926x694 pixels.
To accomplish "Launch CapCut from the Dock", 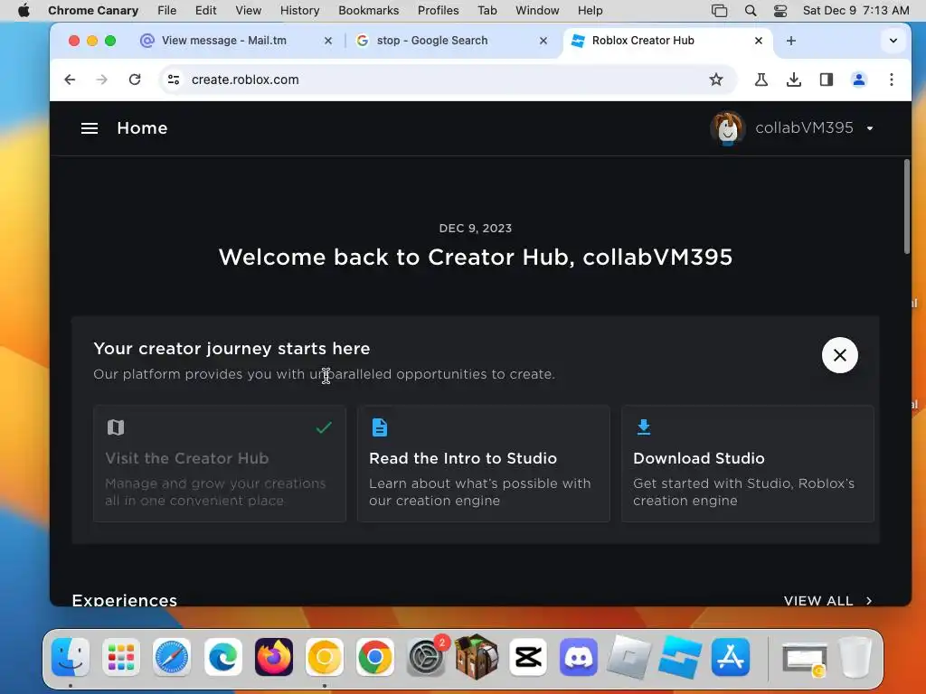I will tap(527, 657).
